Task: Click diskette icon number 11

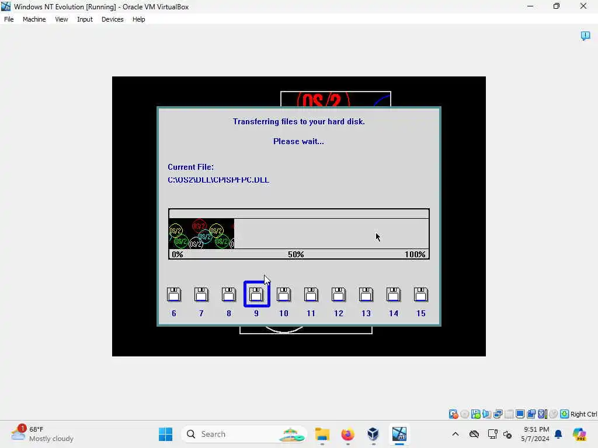Action: [x=311, y=295]
